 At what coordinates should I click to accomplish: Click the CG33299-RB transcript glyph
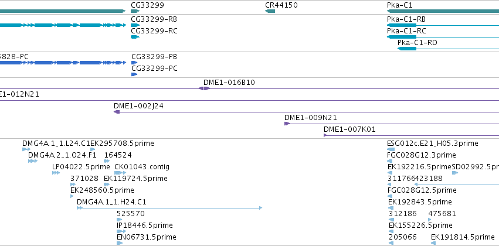135,25
